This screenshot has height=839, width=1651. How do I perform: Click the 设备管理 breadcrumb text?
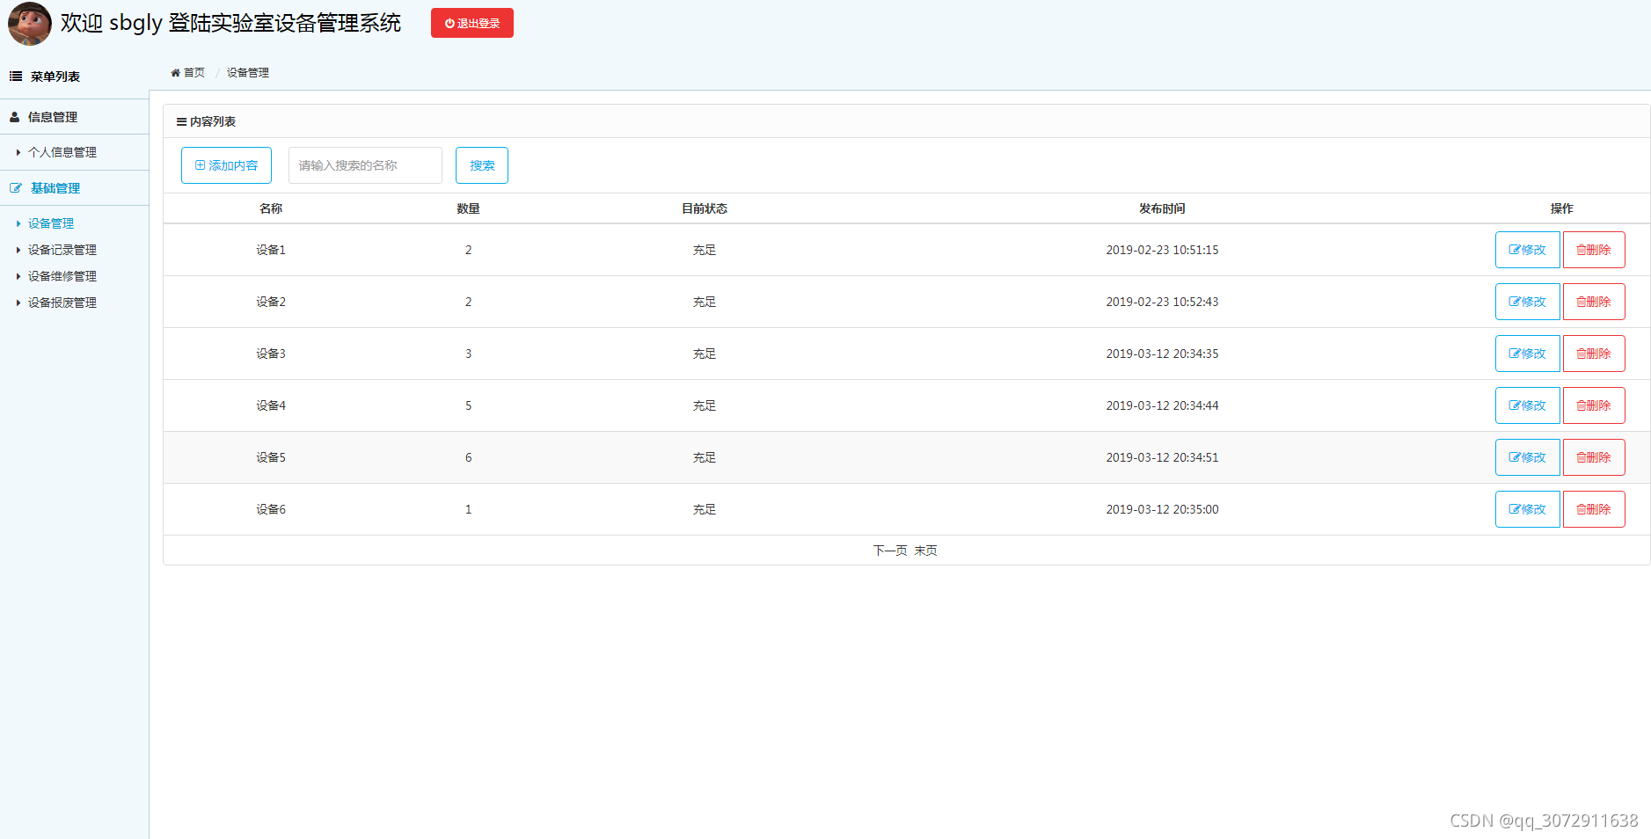click(248, 73)
